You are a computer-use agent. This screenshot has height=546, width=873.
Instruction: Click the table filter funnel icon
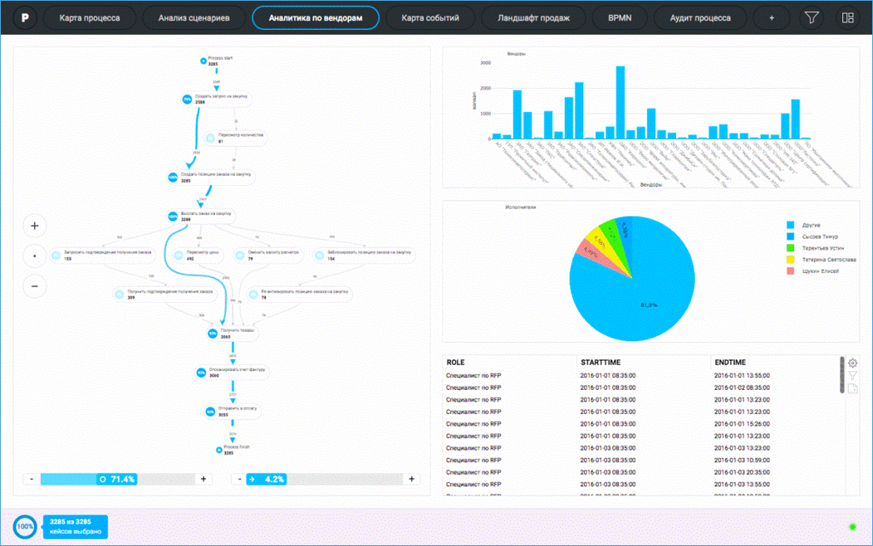pyautogui.click(x=853, y=376)
